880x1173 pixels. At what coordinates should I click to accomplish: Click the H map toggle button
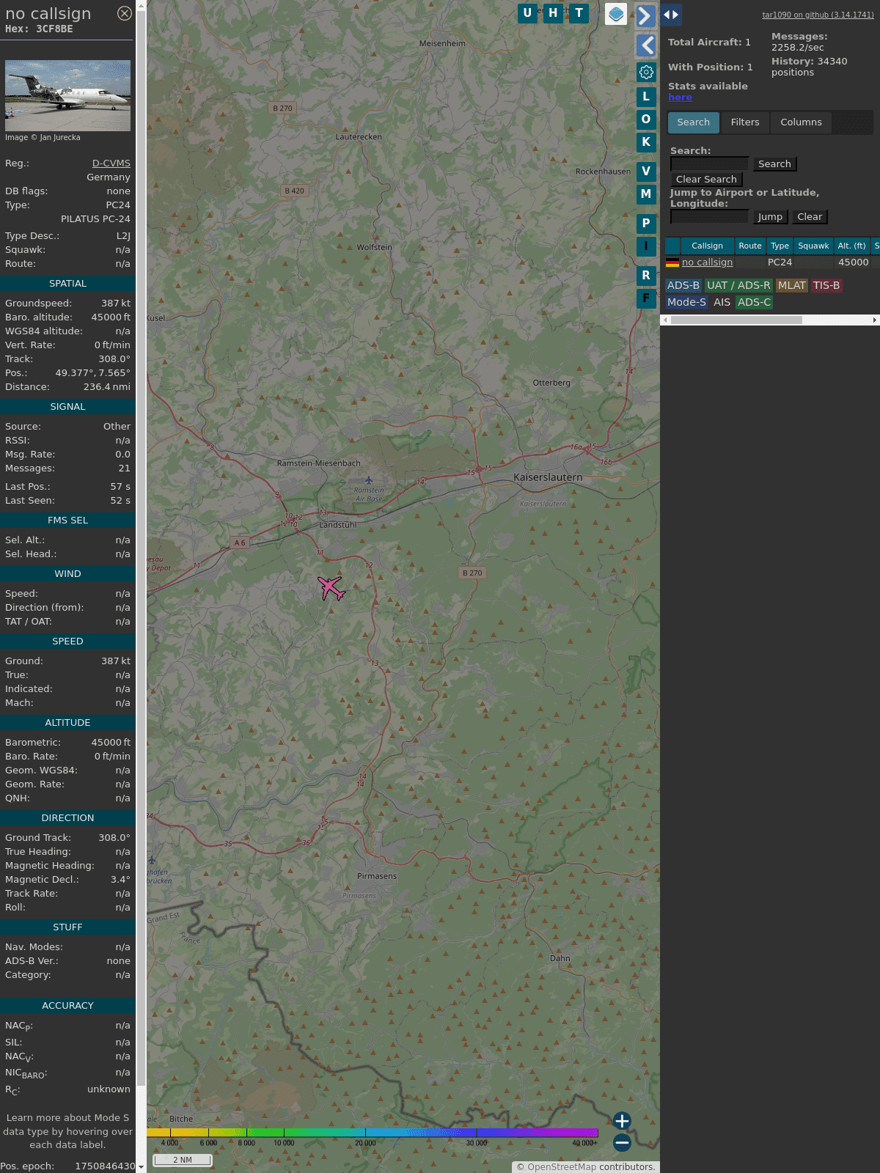(x=553, y=13)
